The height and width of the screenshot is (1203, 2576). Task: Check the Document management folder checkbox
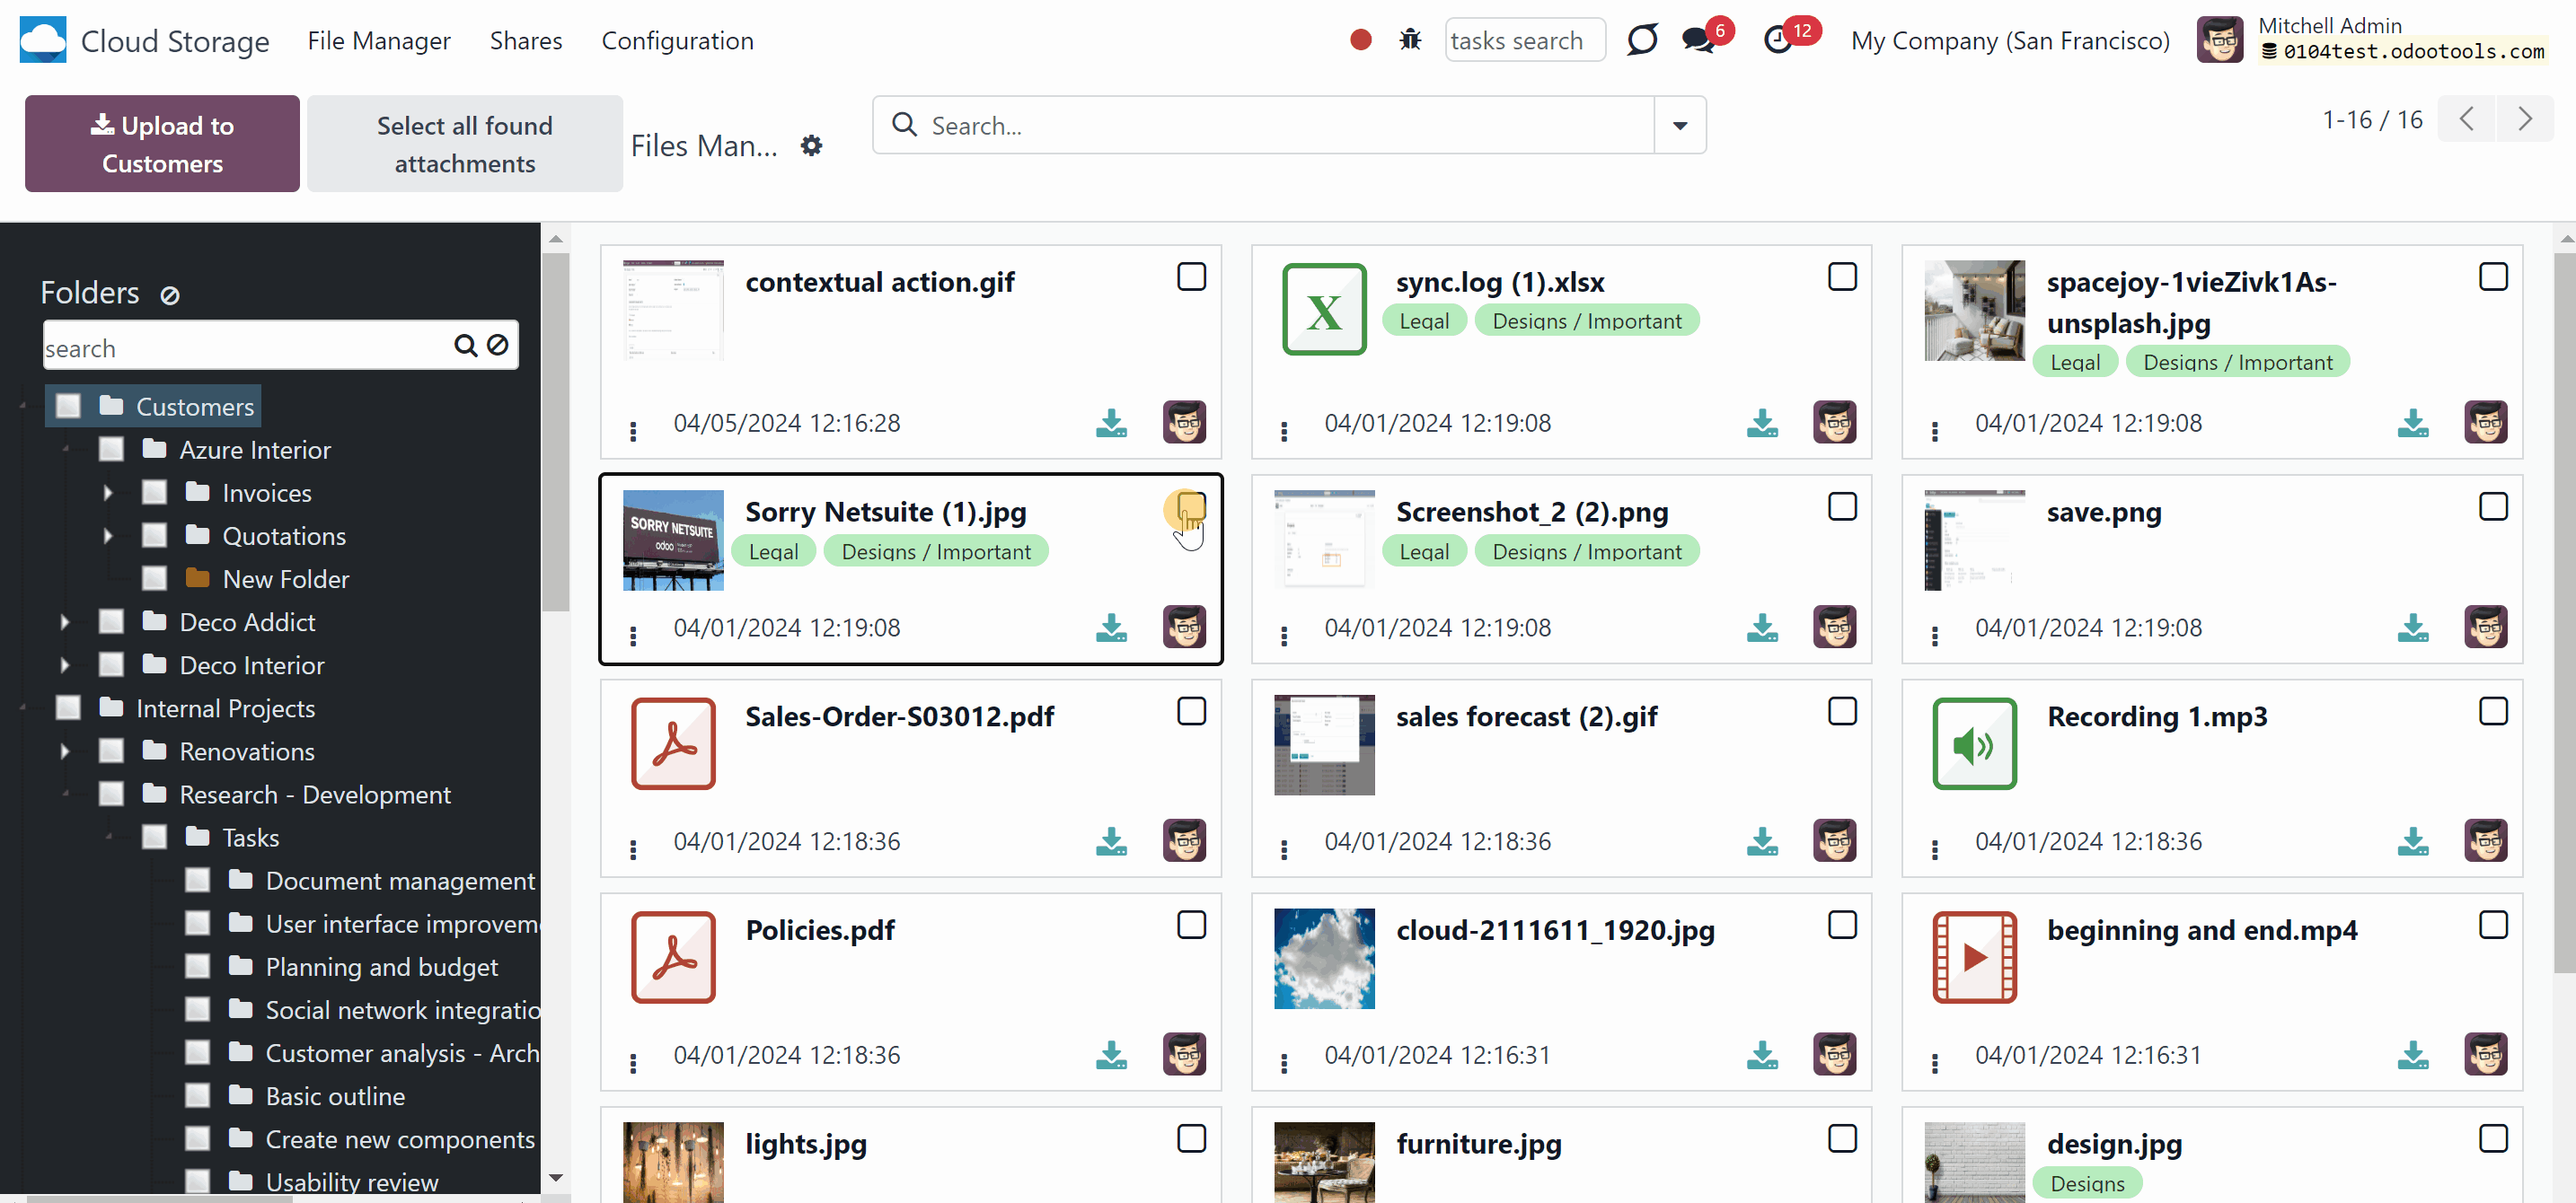[x=198, y=881]
